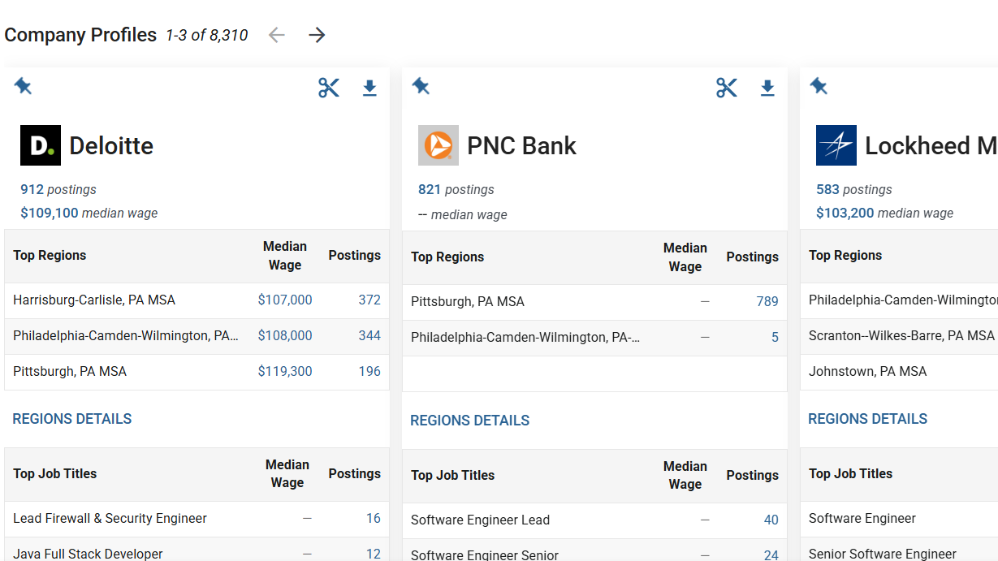Screen dimensions: 998x561
Task: Select the Scranton--Wilkes-Barre, PA MSA text
Action: pyautogui.click(x=901, y=335)
